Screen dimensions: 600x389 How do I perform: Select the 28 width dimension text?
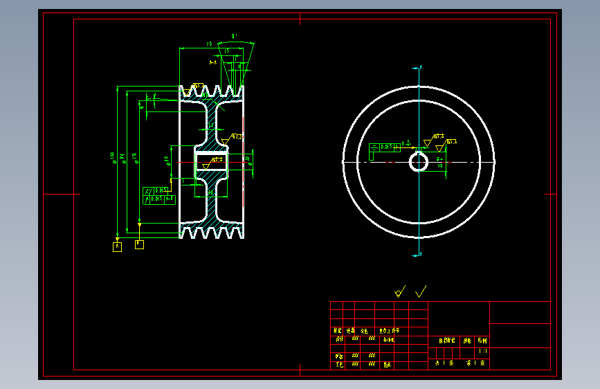pyautogui.click(x=209, y=44)
